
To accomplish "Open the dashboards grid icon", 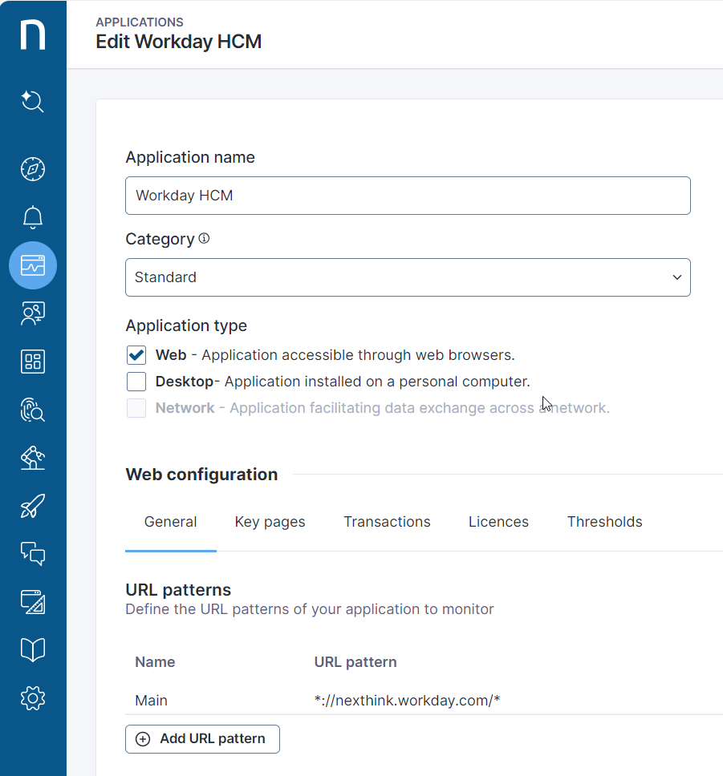I will (x=33, y=362).
